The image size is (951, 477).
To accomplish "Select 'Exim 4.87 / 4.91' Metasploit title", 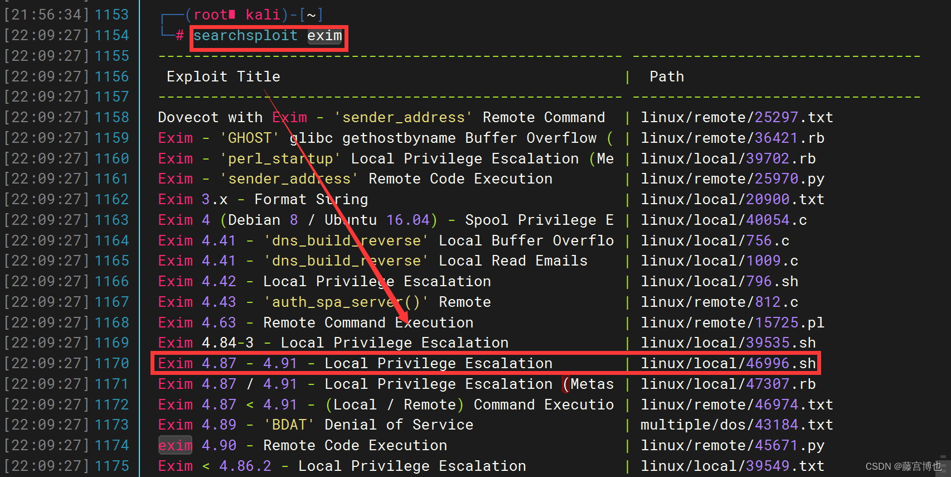I will (x=386, y=384).
